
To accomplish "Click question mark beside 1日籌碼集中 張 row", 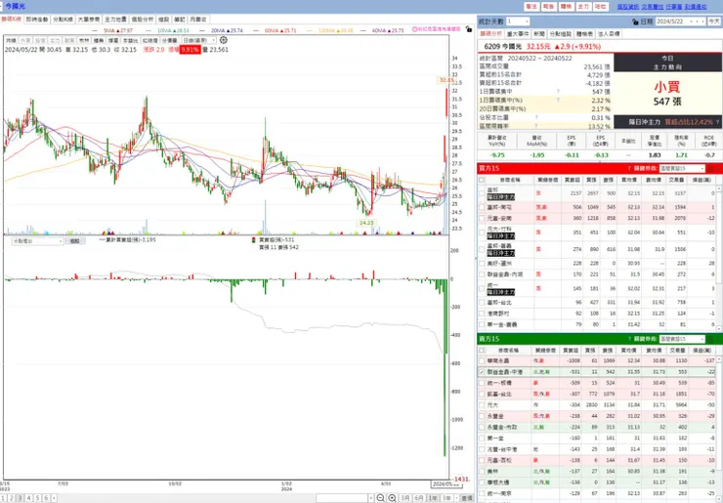I will coord(558,92).
